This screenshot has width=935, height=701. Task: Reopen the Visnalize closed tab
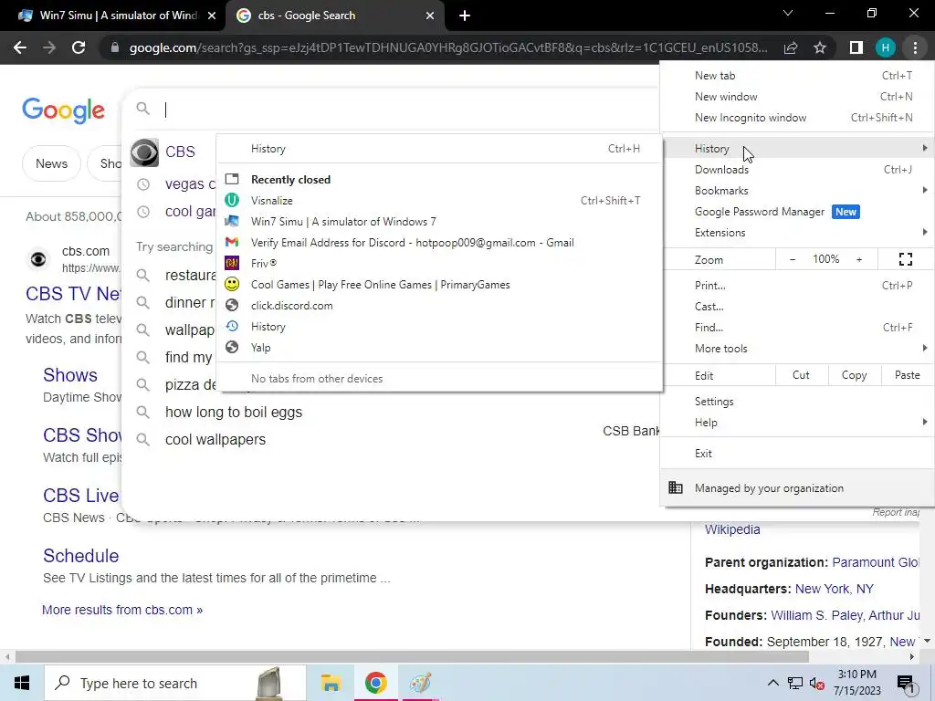tap(439, 200)
